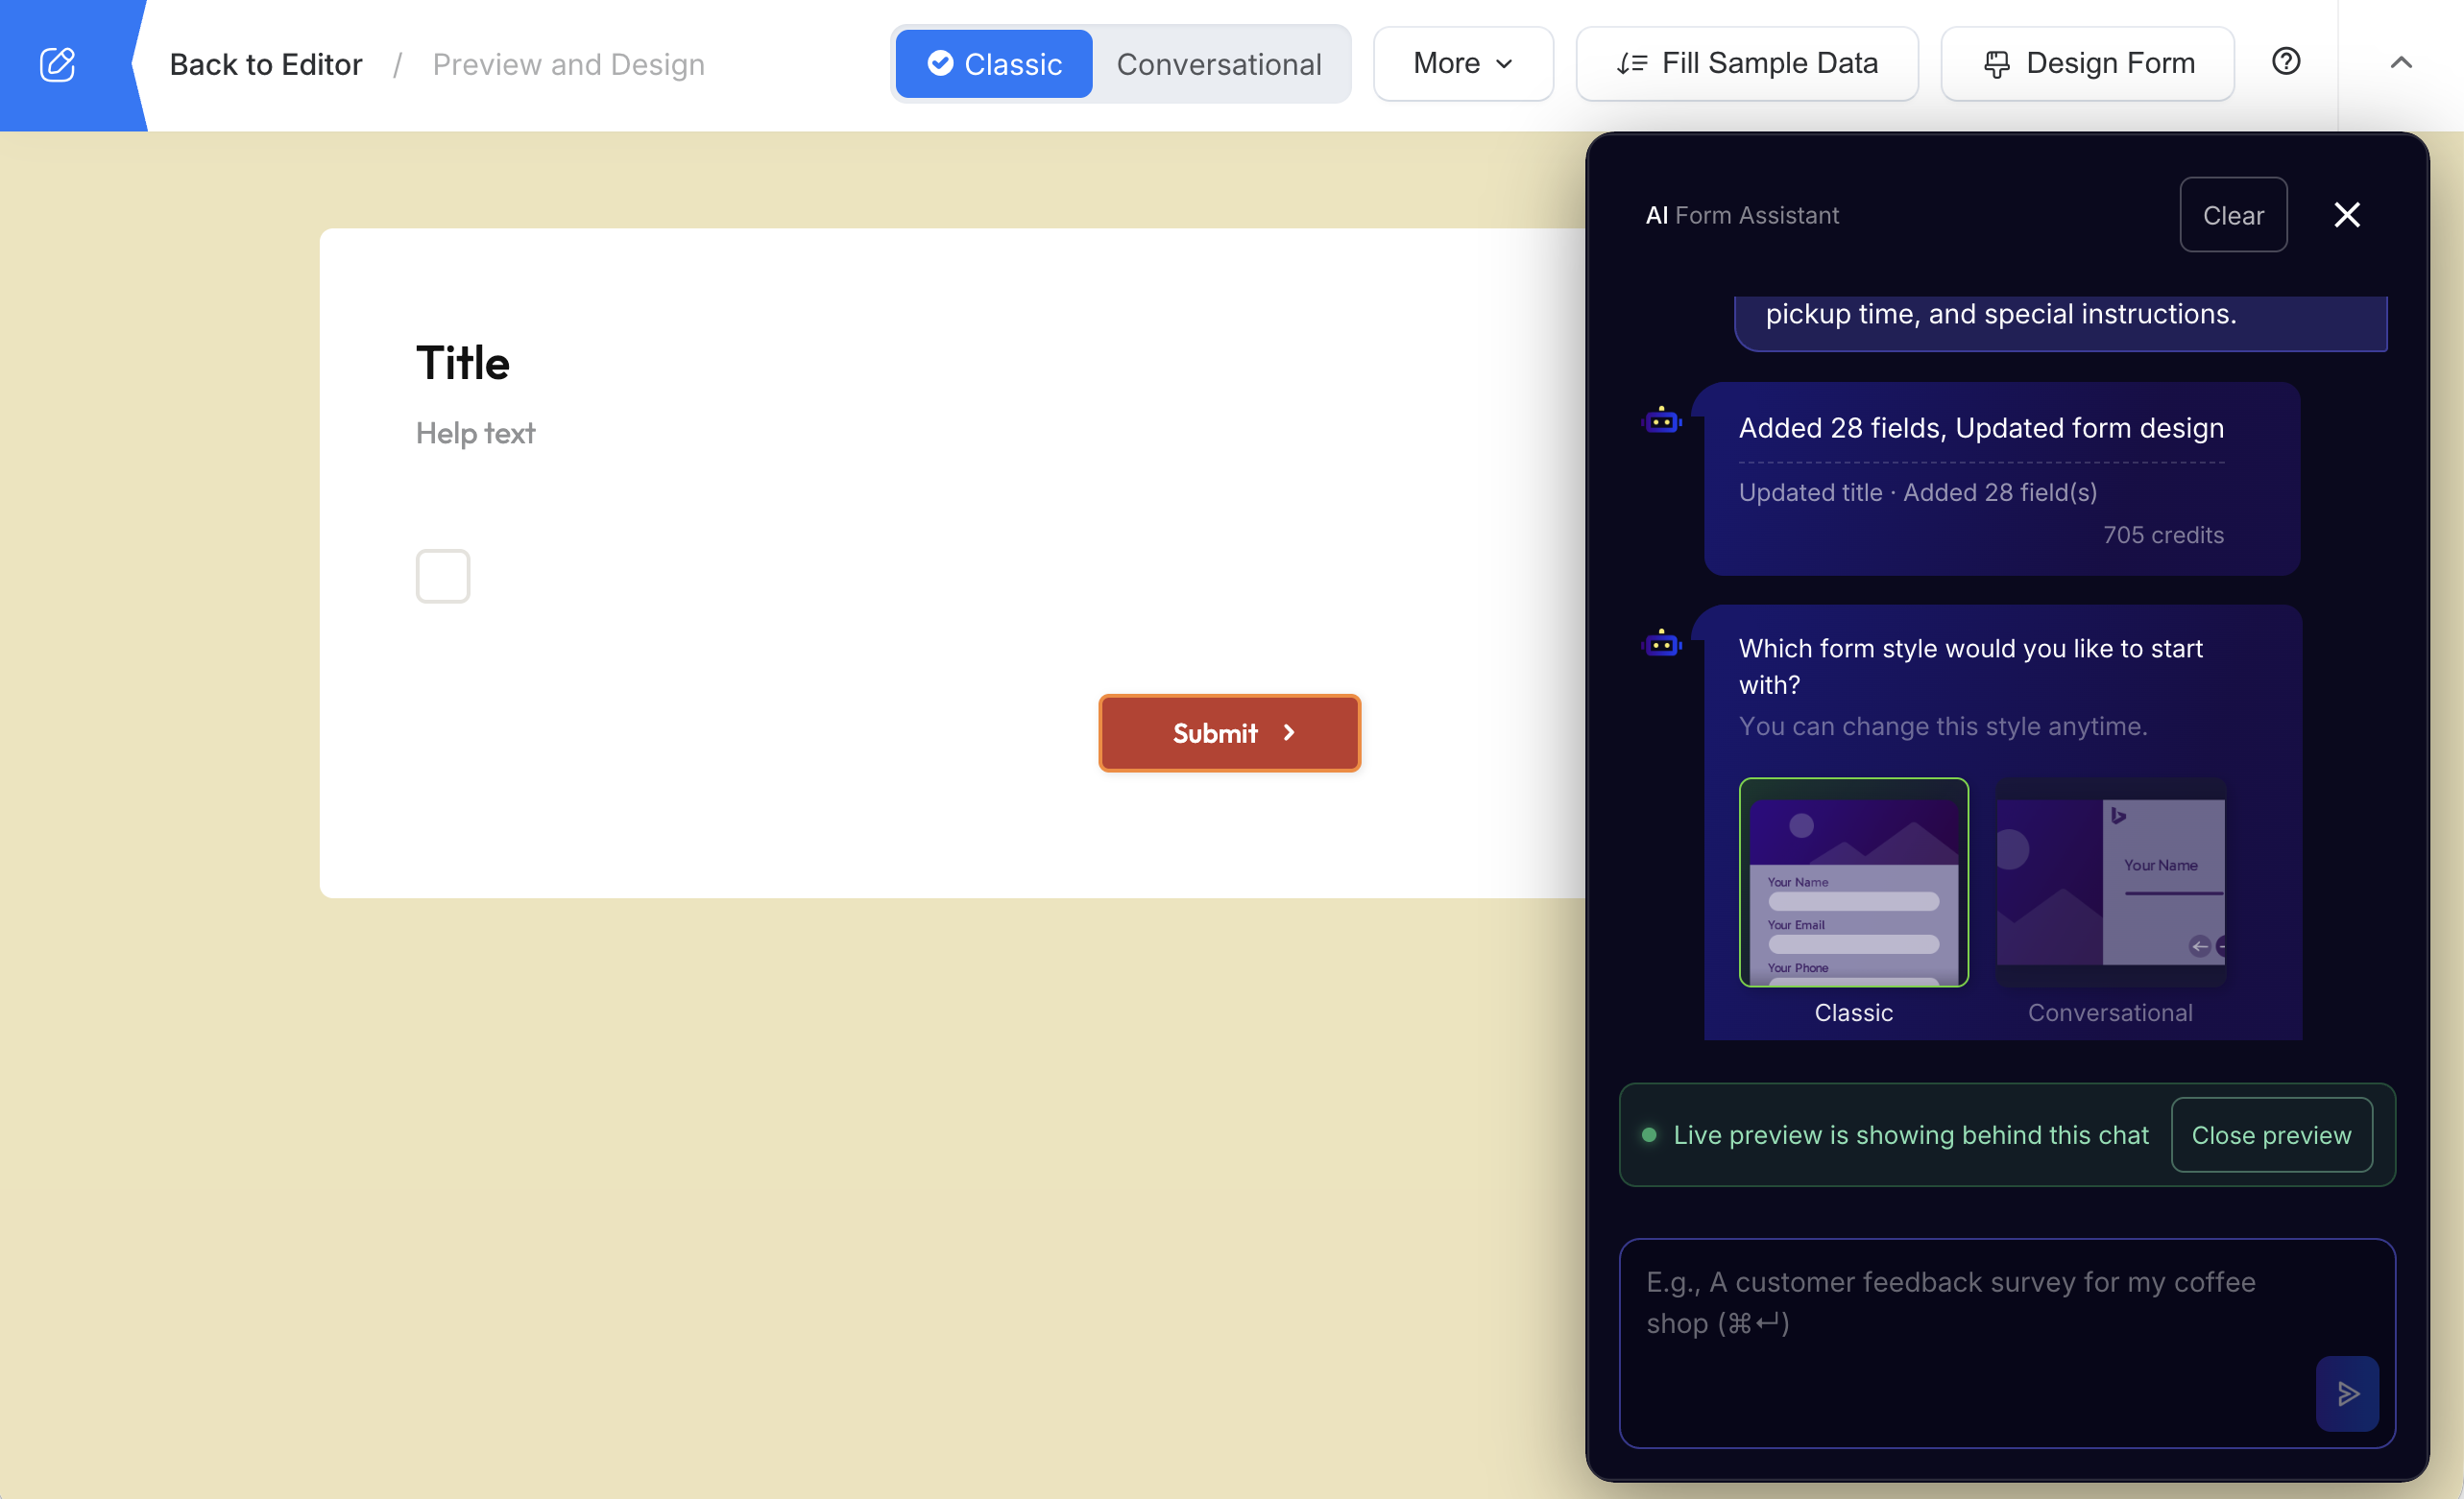Click Close preview button
The height and width of the screenshot is (1499, 2464).
click(2271, 1134)
